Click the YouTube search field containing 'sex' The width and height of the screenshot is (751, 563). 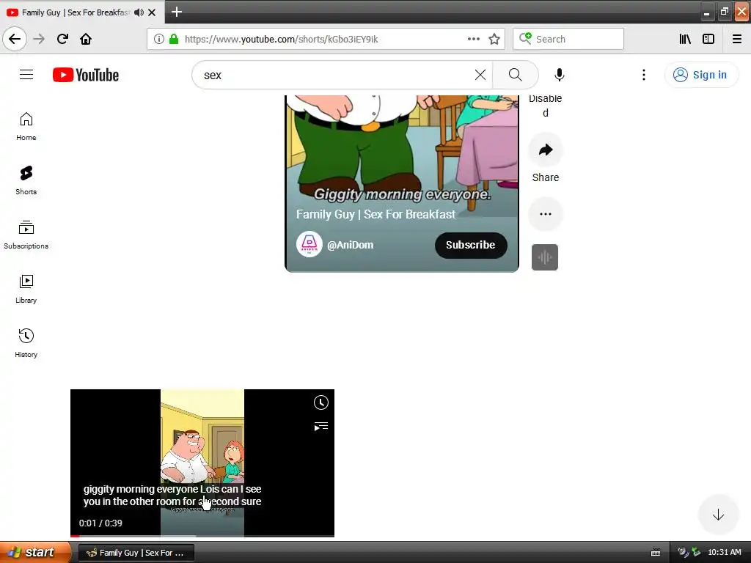pyautogui.click(x=335, y=76)
